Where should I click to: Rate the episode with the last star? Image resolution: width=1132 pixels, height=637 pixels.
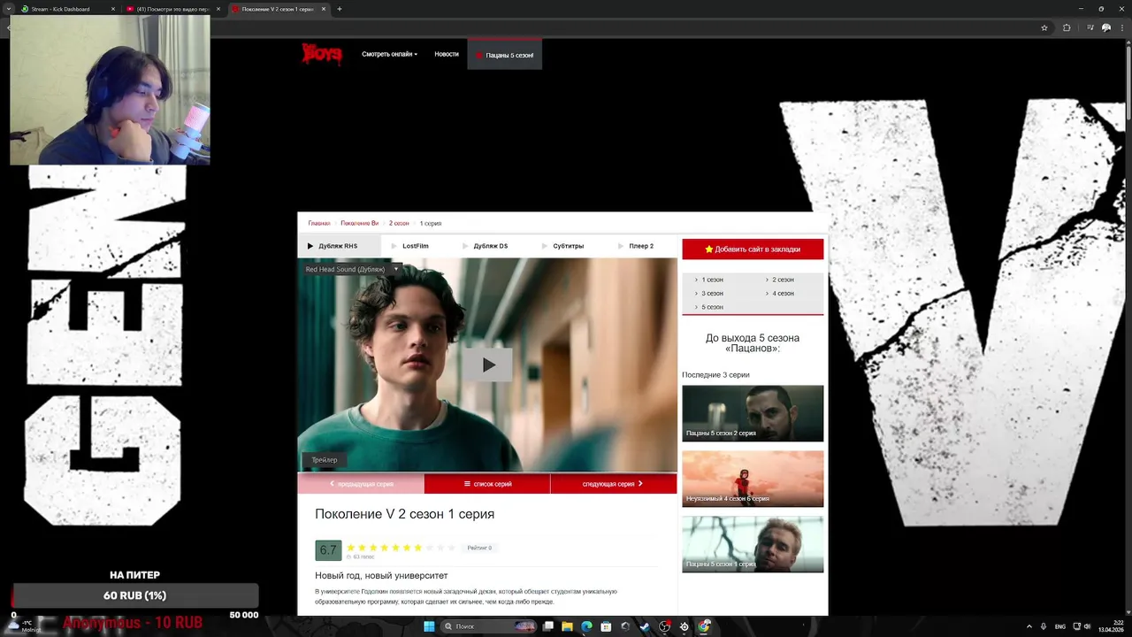pos(452,548)
